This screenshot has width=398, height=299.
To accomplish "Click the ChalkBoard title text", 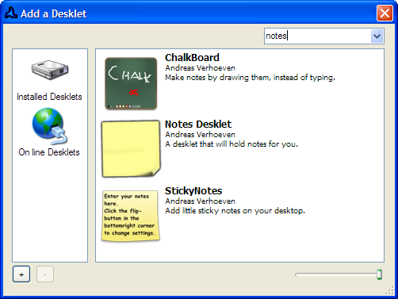I will pos(192,58).
